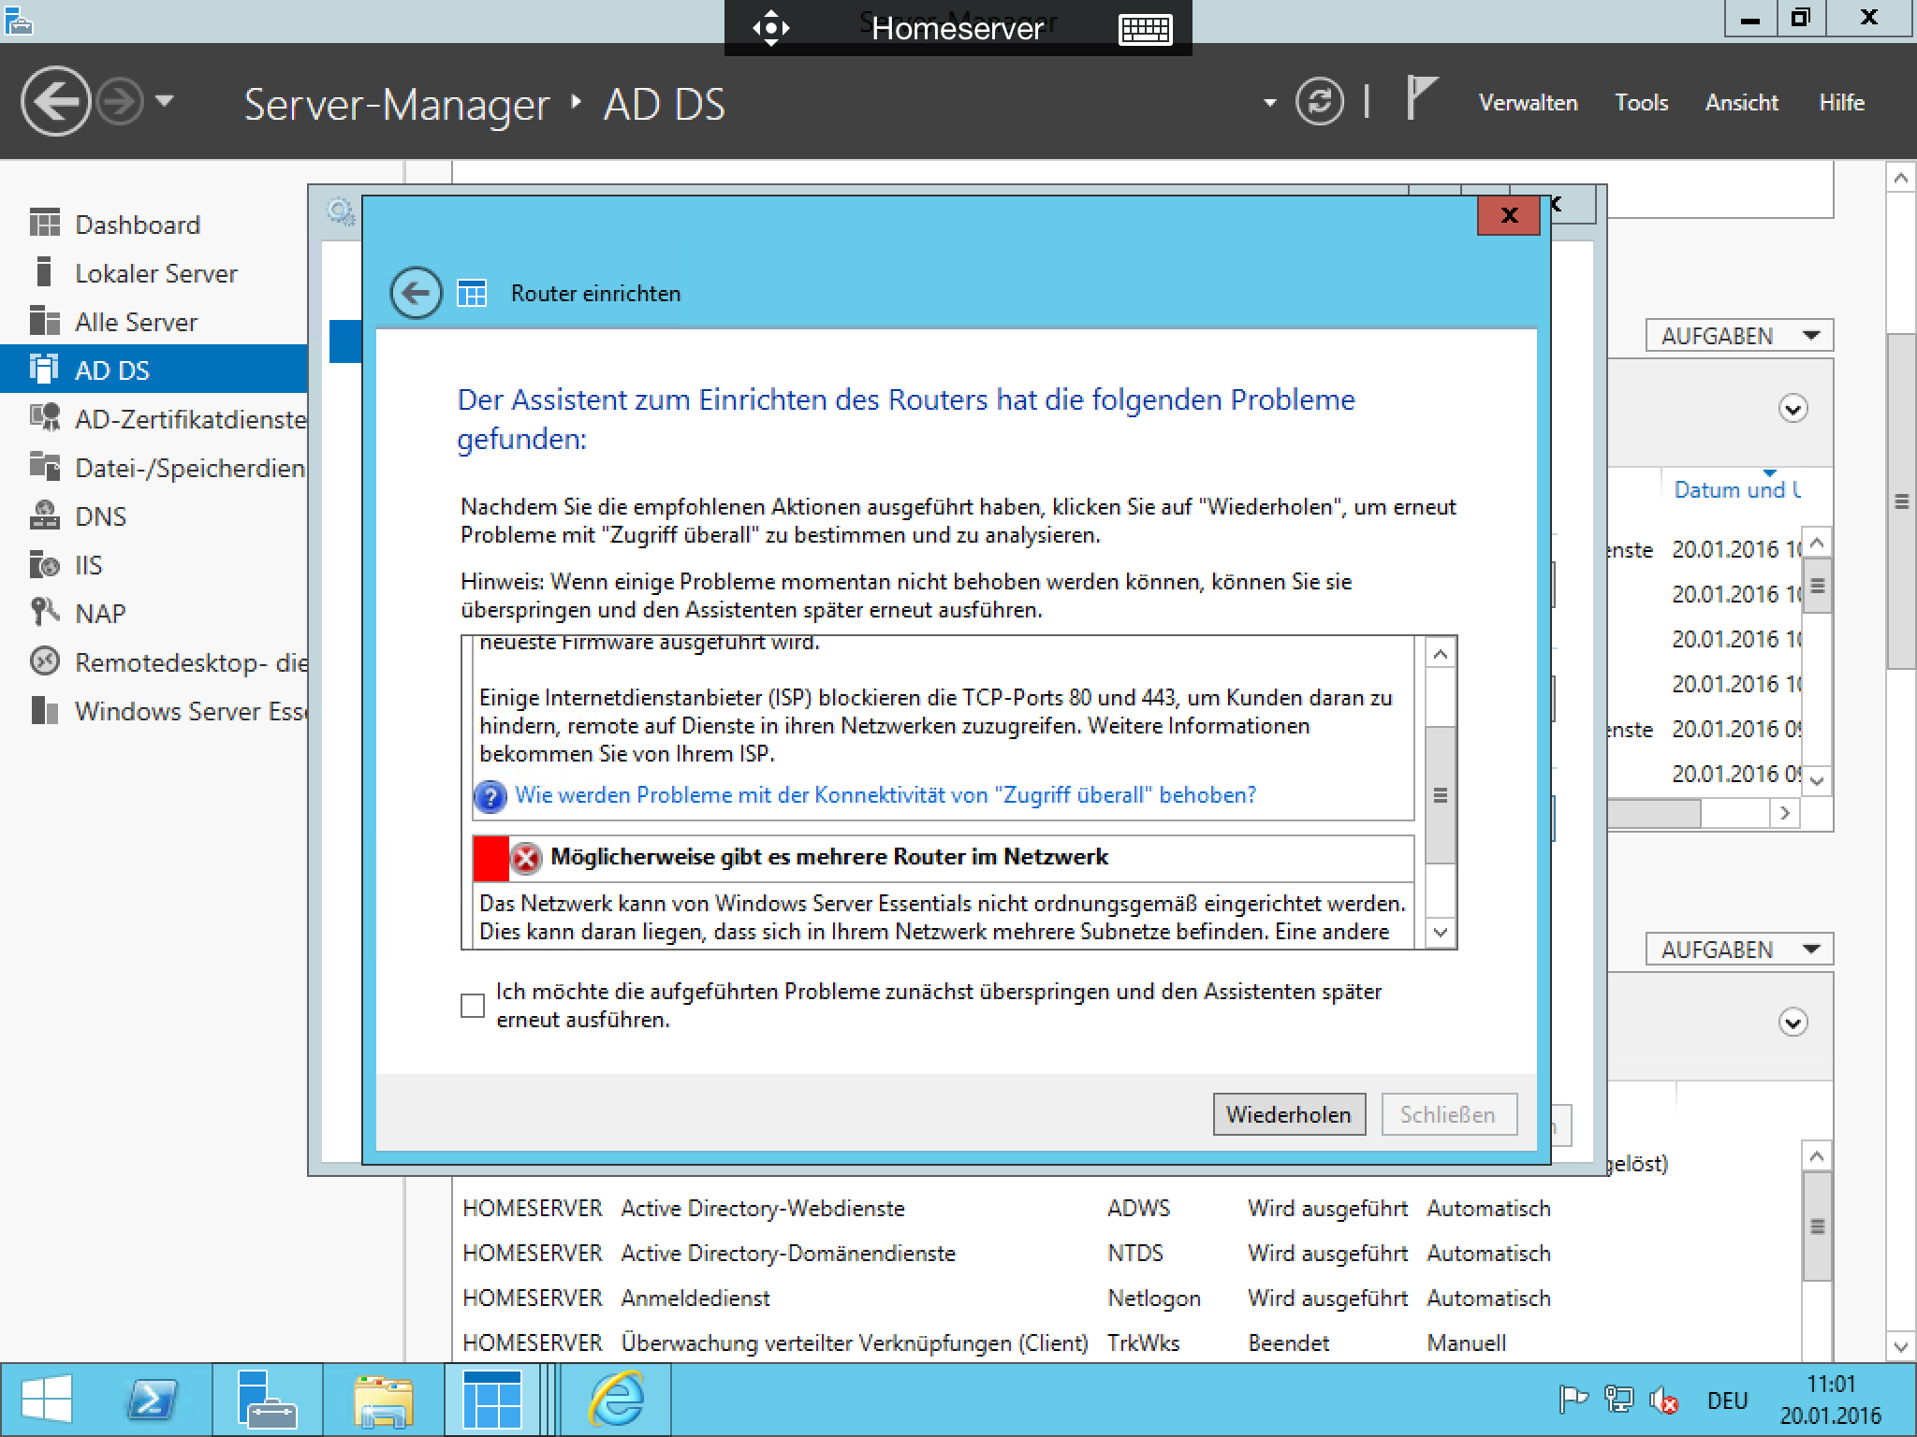Open the Hilfe menu
This screenshot has width=1917, height=1437.
pyautogui.click(x=1841, y=102)
